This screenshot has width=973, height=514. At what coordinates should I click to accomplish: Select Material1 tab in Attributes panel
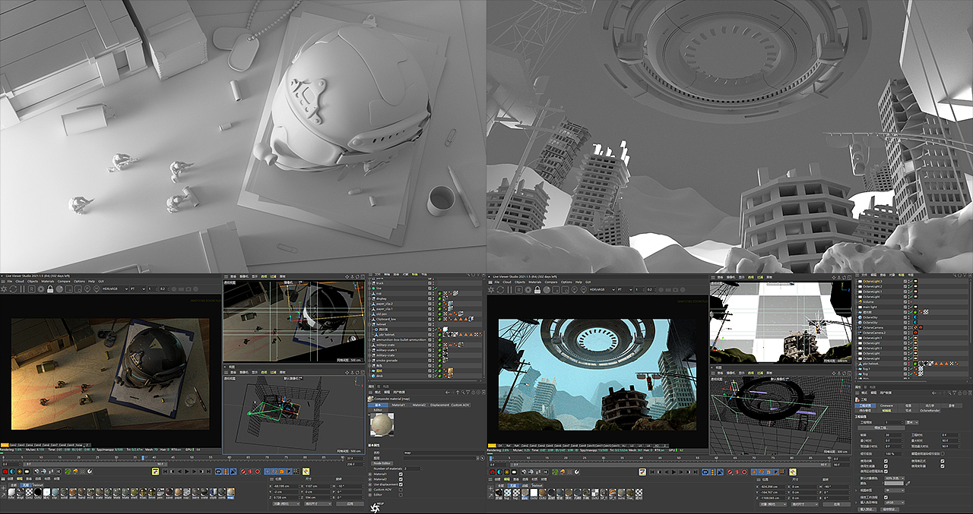(x=398, y=405)
